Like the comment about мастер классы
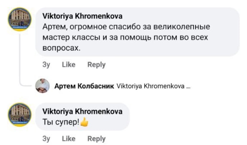The height and width of the screenshot is (145, 247). tap(69, 65)
